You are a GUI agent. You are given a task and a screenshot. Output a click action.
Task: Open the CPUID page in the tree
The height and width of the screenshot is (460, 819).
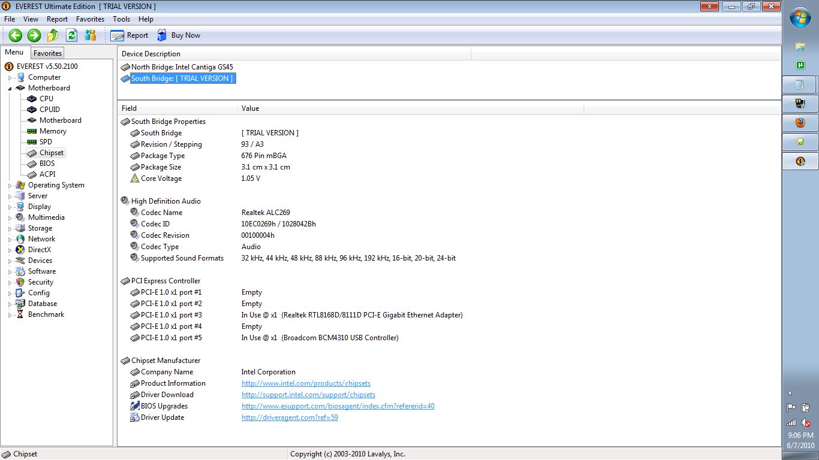click(x=50, y=110)
